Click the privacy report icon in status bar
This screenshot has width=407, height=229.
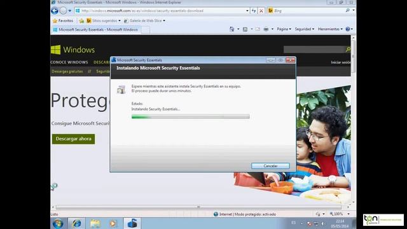[x=318, y=214]
